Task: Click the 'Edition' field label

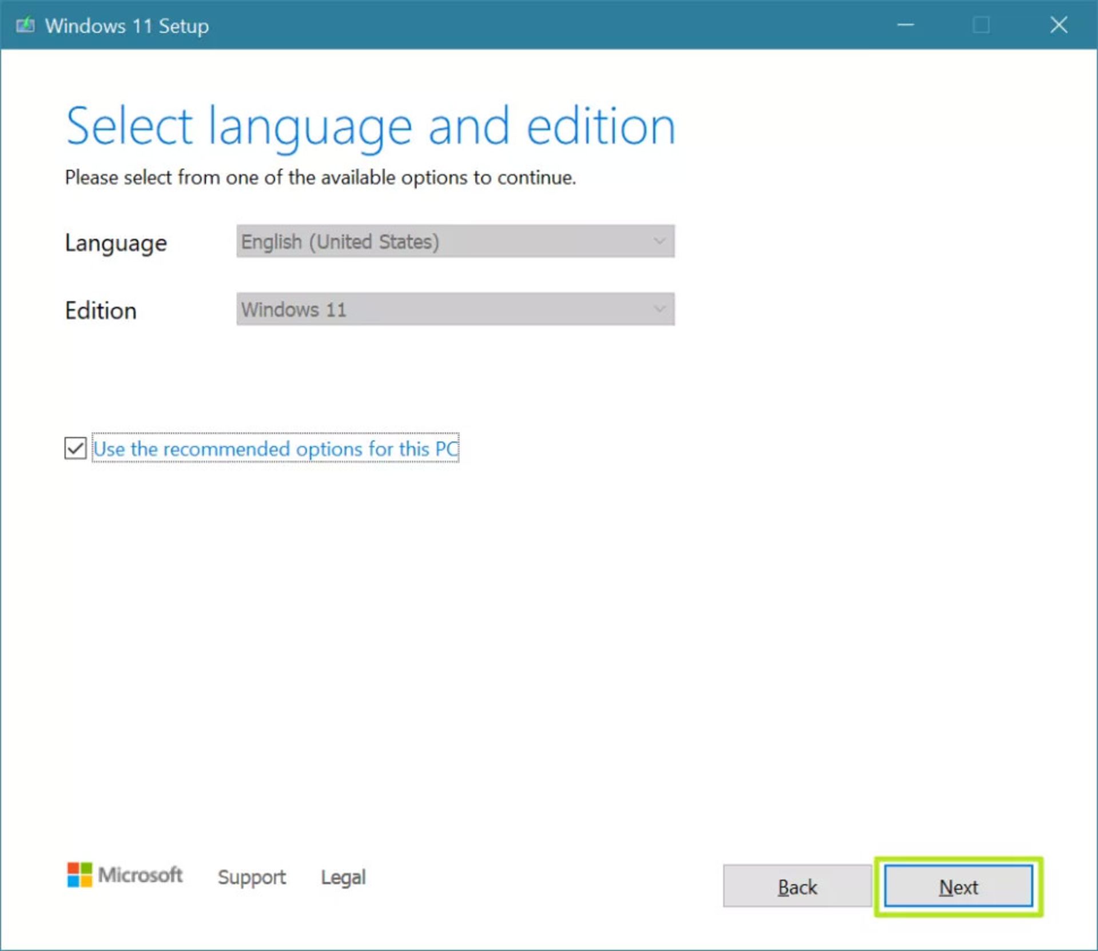Action: point(101,311)
